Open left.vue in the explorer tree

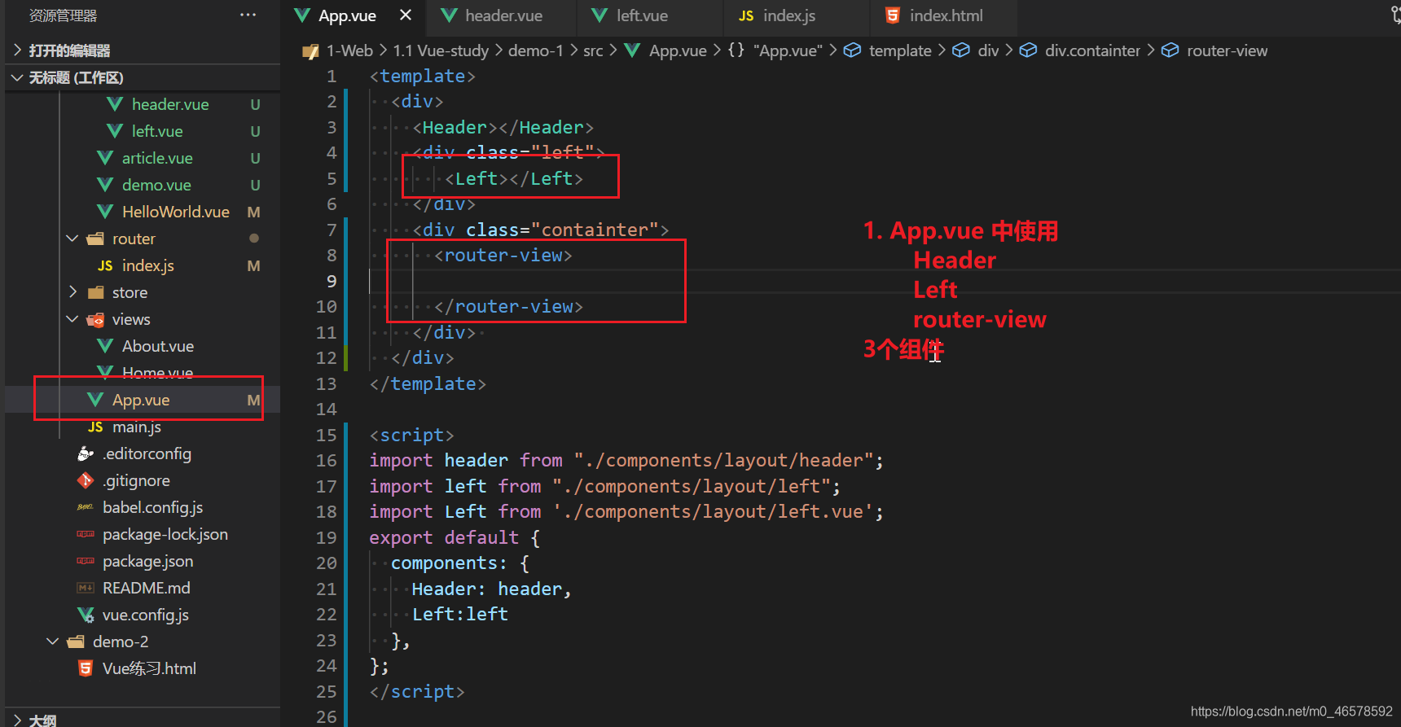157,131
